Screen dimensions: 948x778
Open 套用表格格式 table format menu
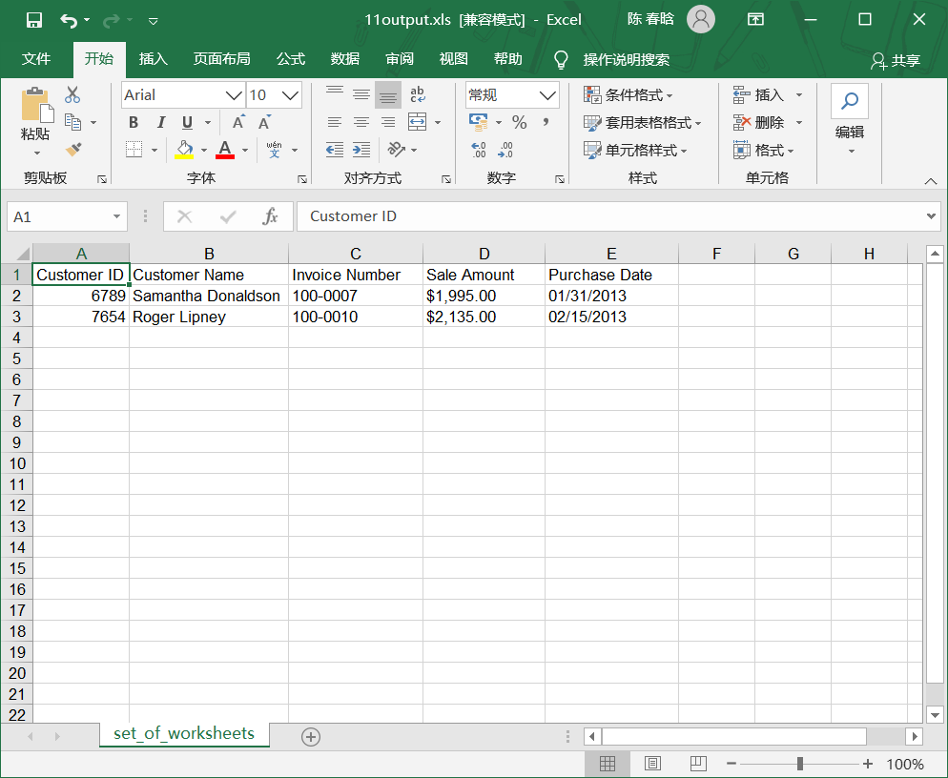(x=642, y=123)
